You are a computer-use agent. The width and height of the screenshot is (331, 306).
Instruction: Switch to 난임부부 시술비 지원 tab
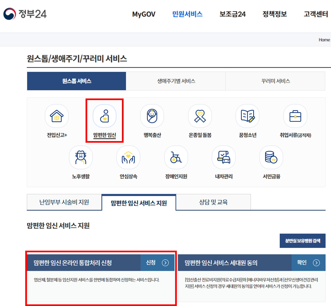click(x=64, y=202)
